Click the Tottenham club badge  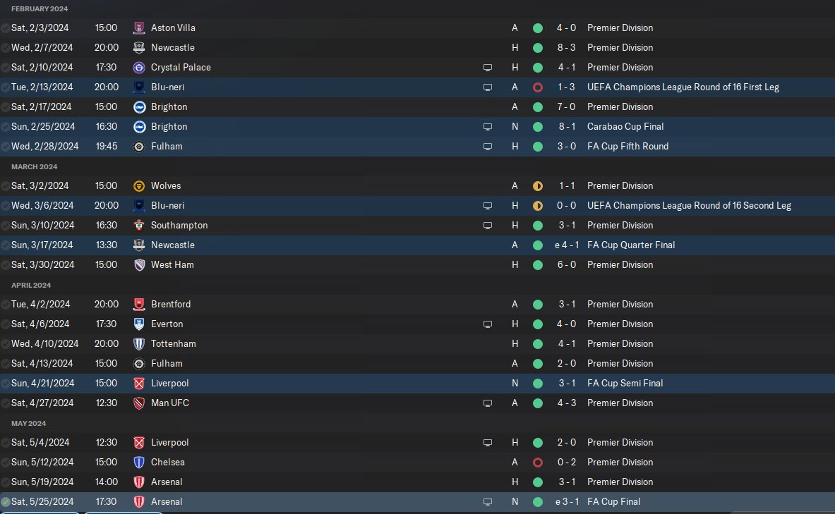click(x=139, y=344)
